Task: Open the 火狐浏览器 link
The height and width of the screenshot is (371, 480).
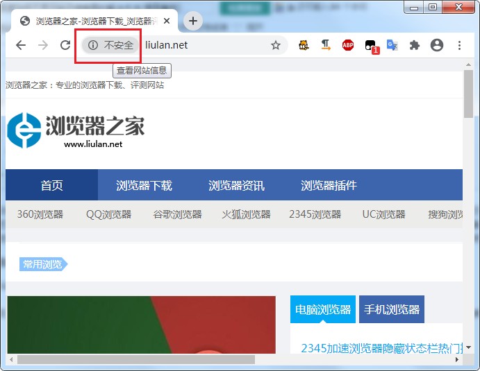Action: coord(246,214)
